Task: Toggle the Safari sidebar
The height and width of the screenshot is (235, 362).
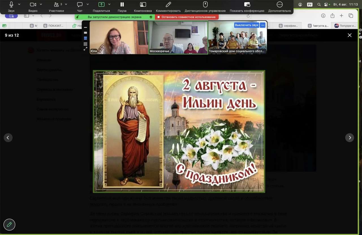Action: [x=27, y=16]
